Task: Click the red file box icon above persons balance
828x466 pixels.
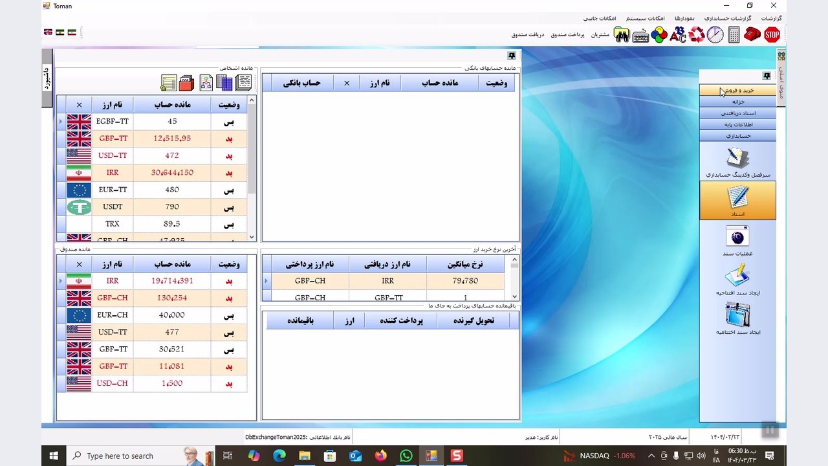Action: point(187,83)
